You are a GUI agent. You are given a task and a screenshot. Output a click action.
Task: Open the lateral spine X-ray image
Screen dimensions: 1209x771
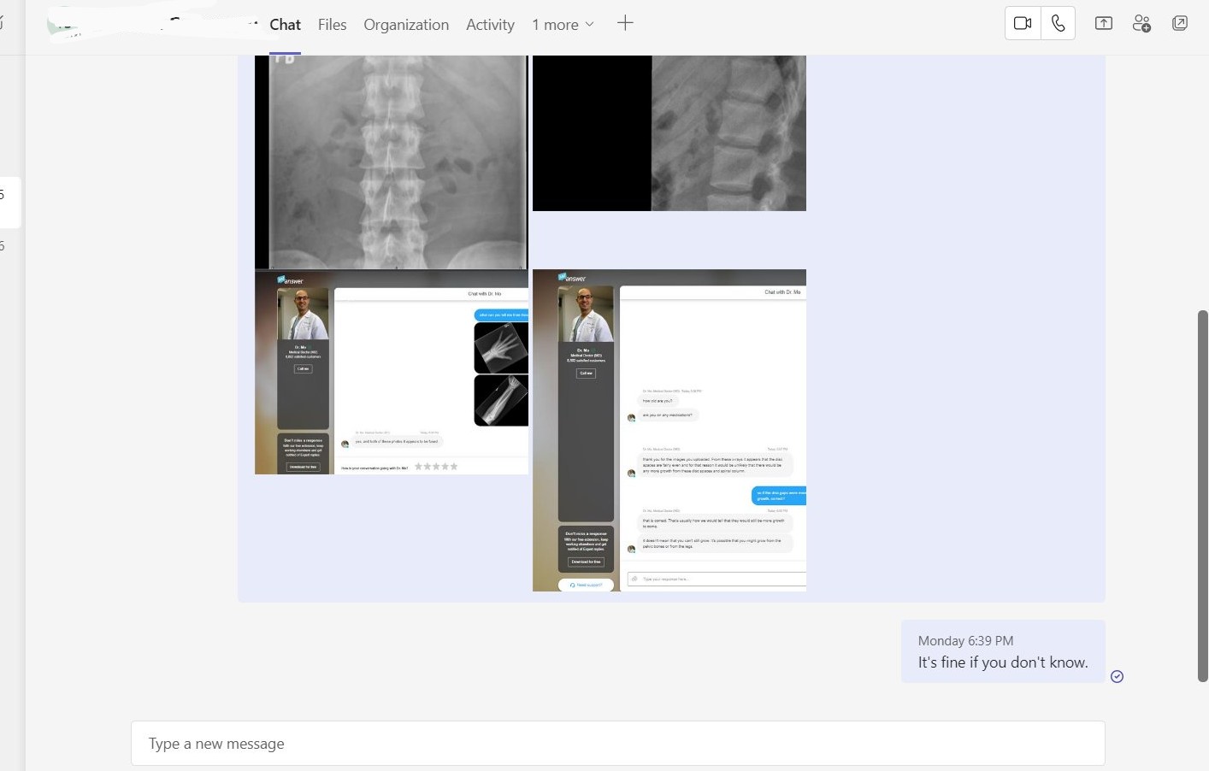click(669, 133)
